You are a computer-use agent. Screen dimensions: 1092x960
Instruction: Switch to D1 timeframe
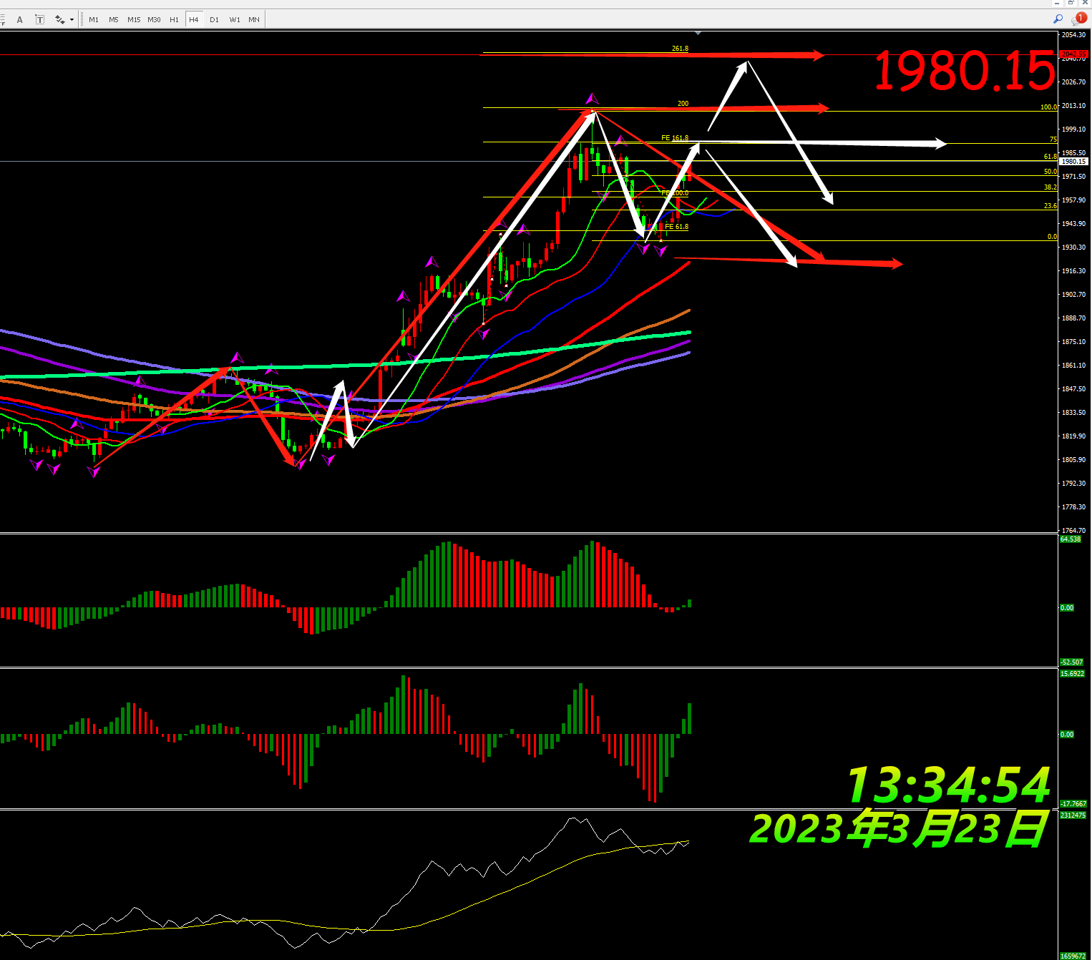pos(215,19)
